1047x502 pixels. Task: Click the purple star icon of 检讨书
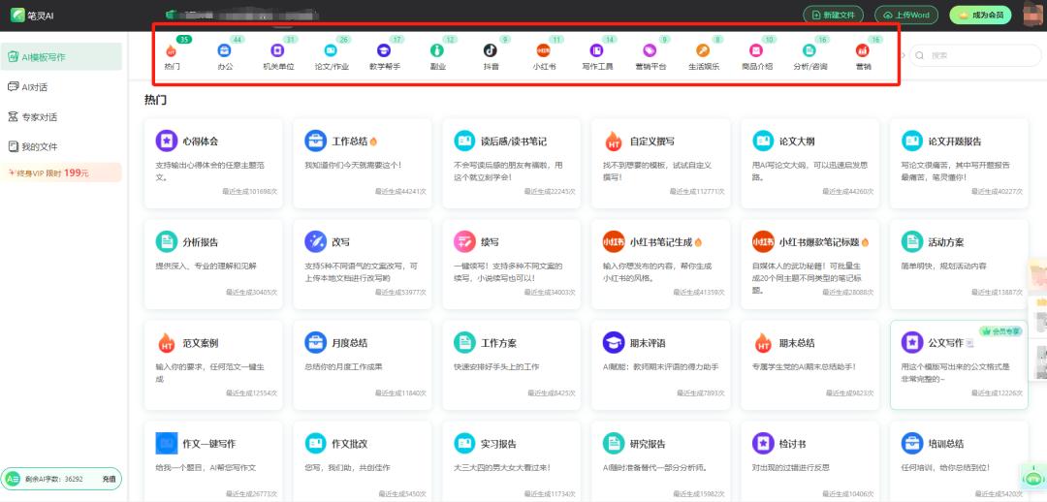763,443
